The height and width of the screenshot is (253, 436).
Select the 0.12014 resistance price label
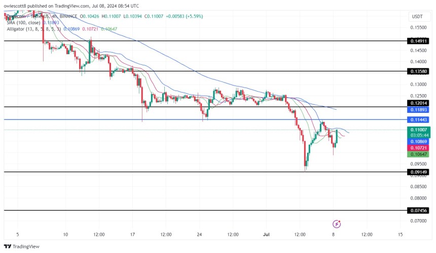418,103
